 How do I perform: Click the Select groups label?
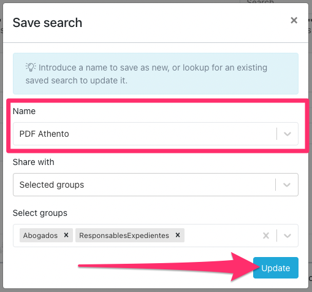coord(40,213)
